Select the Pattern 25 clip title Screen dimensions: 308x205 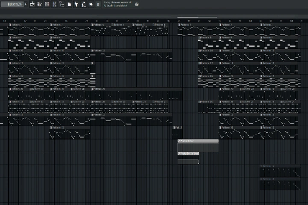click(x=207, y=102)
